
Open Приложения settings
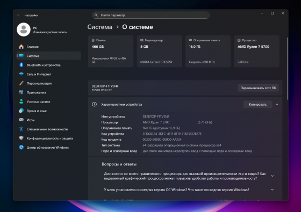tap(49, 92)
